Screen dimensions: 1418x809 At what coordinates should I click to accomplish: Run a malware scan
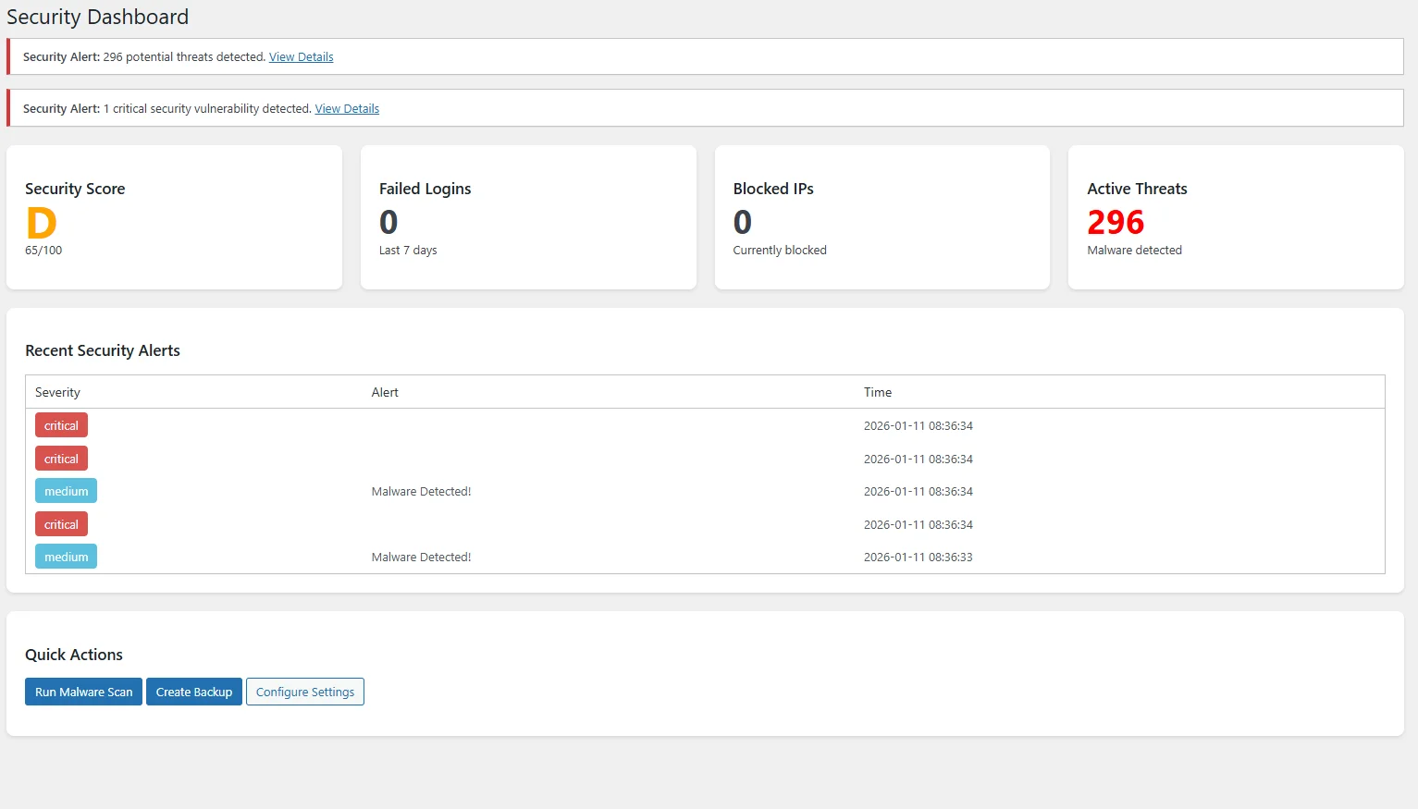pos(83,692)
